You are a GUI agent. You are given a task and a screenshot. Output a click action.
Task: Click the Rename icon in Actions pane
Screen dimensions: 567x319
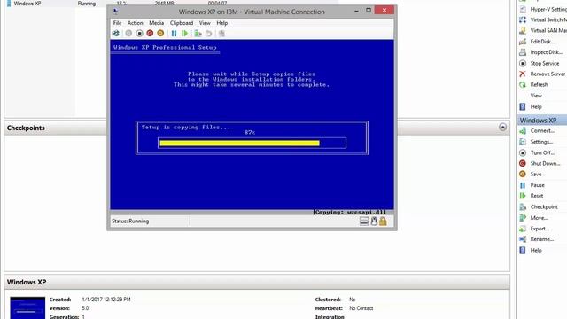523,239
